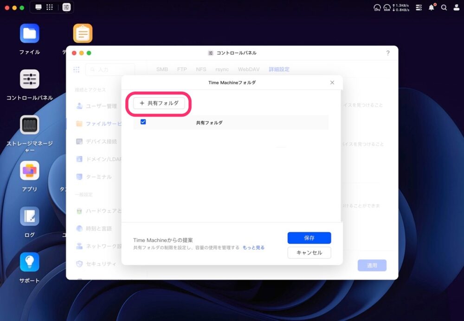This screenshot has height=321, width=464.
Task: Select ユーザー管理 in the sidebar
Action: [101, 106]
